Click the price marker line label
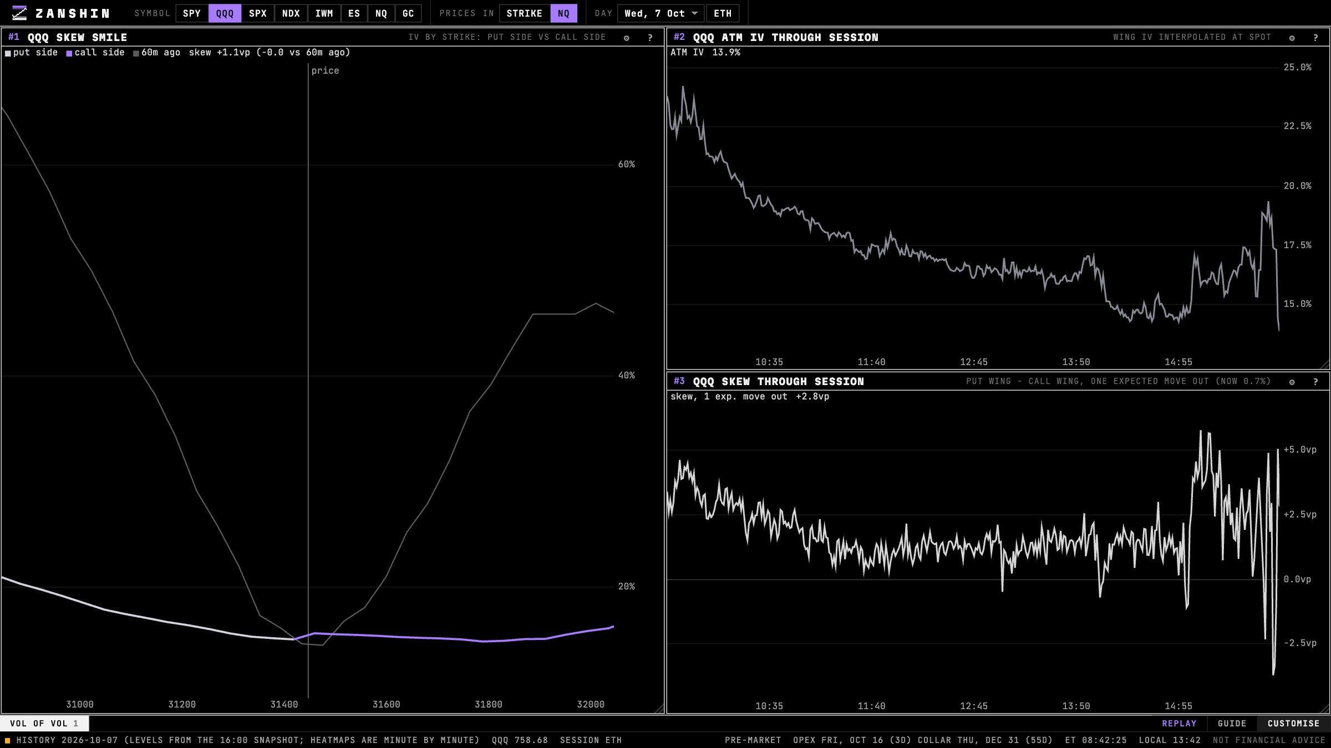This screenshot has width=1331, height=748. click(x=325, y=71)
